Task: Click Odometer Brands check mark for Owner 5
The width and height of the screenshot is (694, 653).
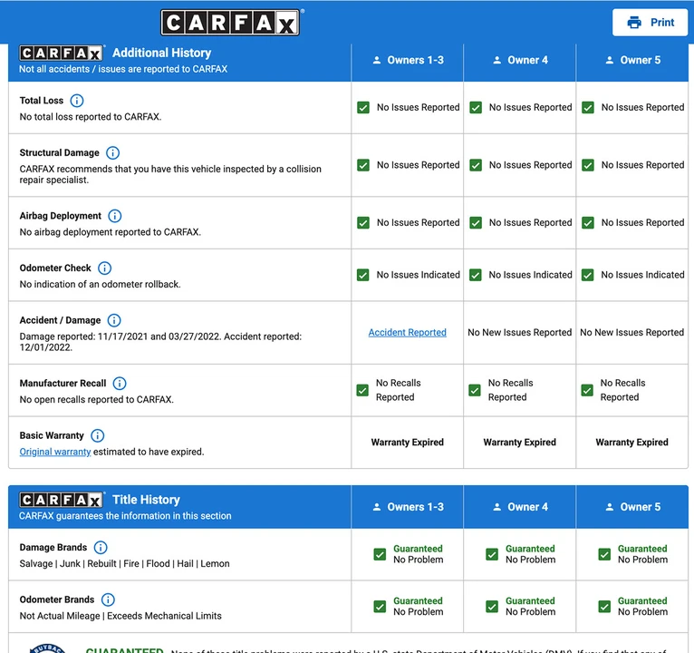Action: tap(604, 607)
